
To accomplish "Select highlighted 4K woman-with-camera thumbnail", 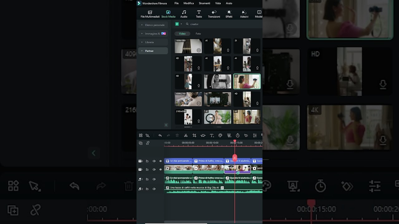I will click(x=247, y=81).
